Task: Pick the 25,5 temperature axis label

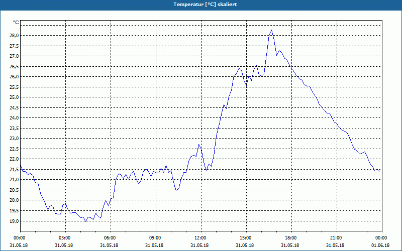Action: pyautogui.click(x=15, y=87)
